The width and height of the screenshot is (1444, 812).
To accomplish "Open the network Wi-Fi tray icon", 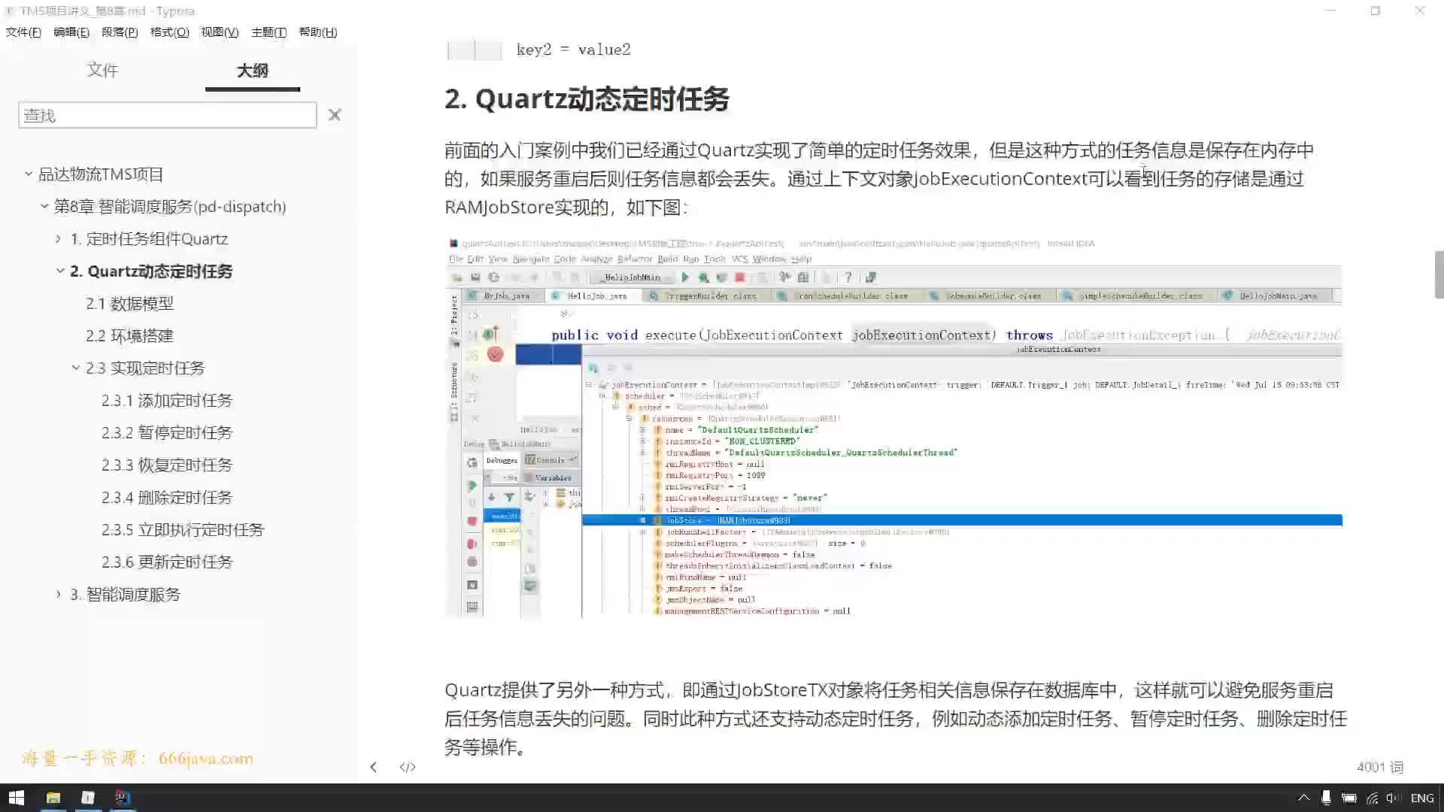I will [1373, 798].
